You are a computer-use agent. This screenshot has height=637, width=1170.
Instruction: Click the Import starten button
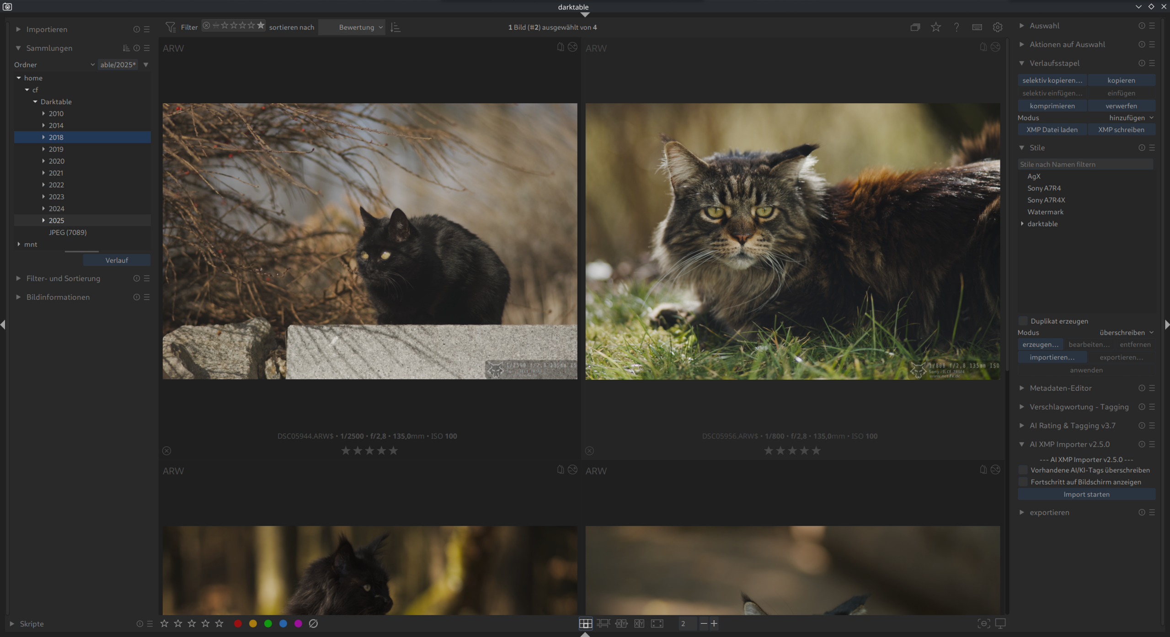[x=1086, y=494]
